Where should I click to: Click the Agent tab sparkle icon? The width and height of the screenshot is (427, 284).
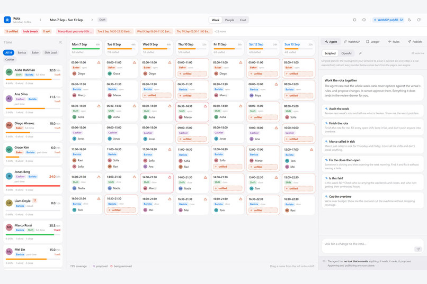click(x=326, y=42)
